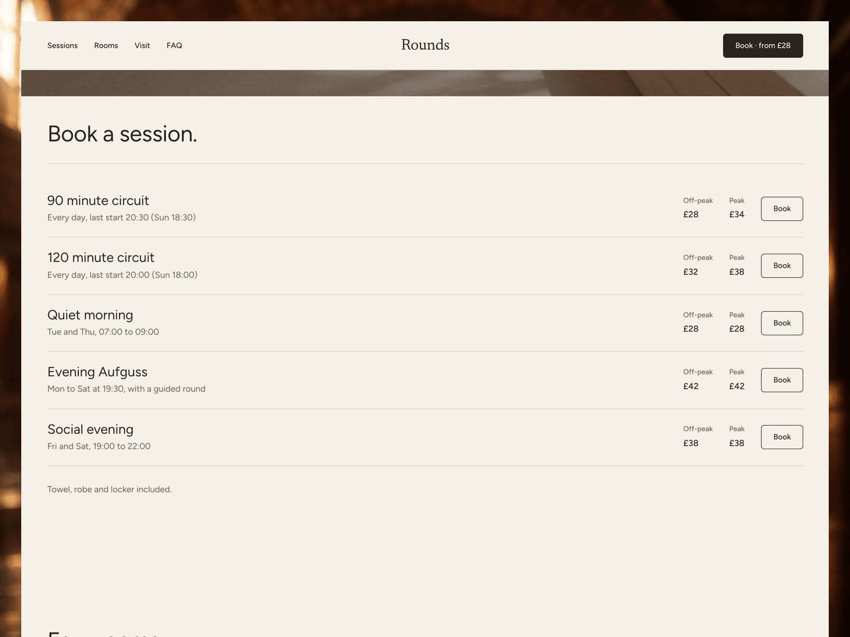Click 'Every day, last start 20:00 (Sun 18:00)'
This screenshot has width=850, height=637.
(122, 275)
